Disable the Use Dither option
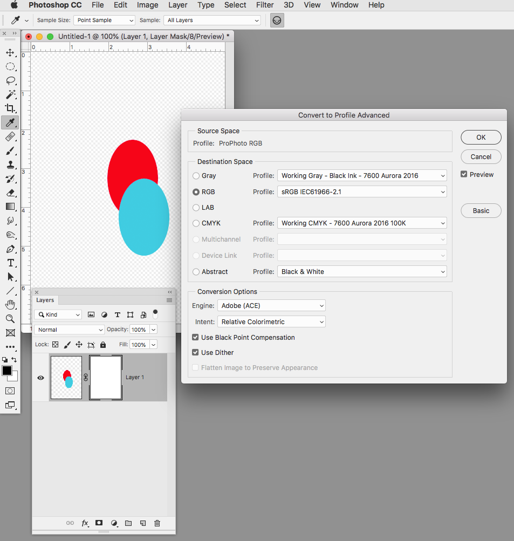Viewport: 514px width, 541px height. coord(195,352)
